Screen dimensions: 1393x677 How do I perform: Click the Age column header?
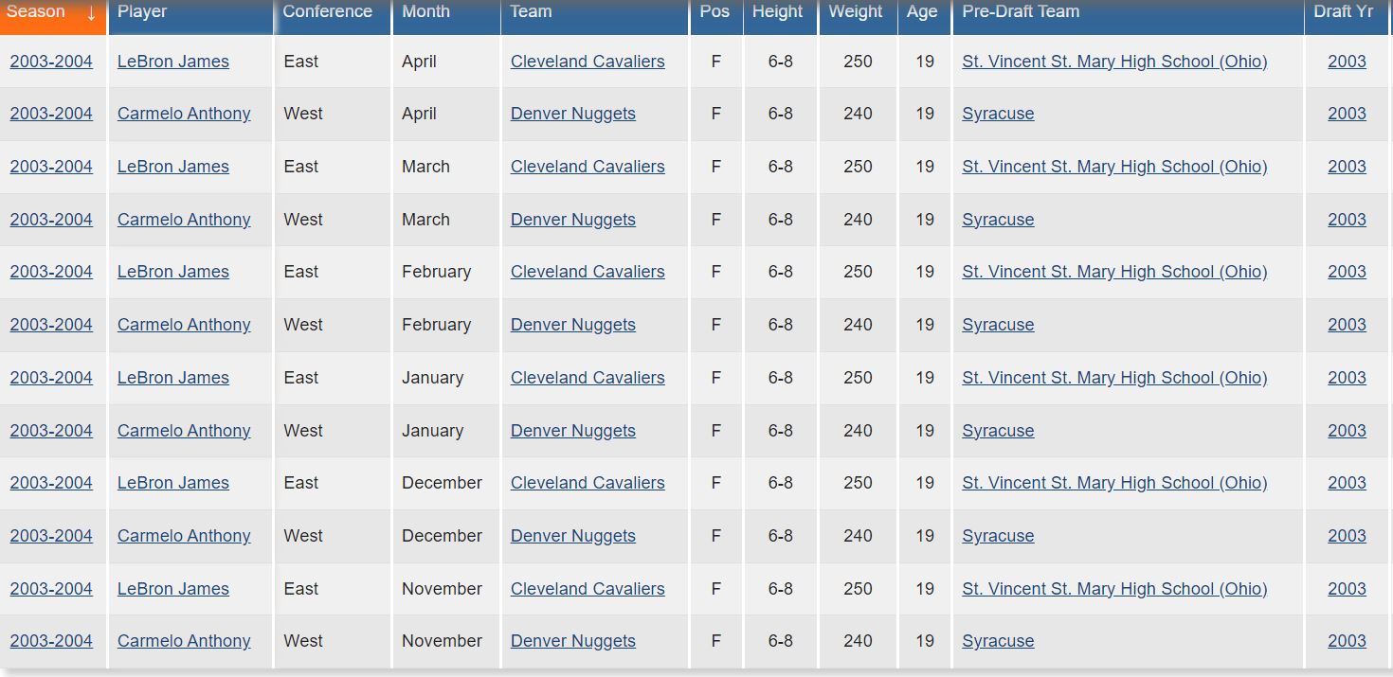tap(922, 11)
